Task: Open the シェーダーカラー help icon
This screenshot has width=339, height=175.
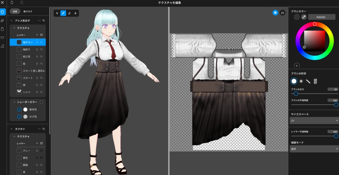Action: pyautogui.click(x=41, y=102)
